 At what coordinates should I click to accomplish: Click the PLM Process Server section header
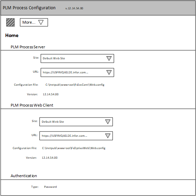(28, 47)
